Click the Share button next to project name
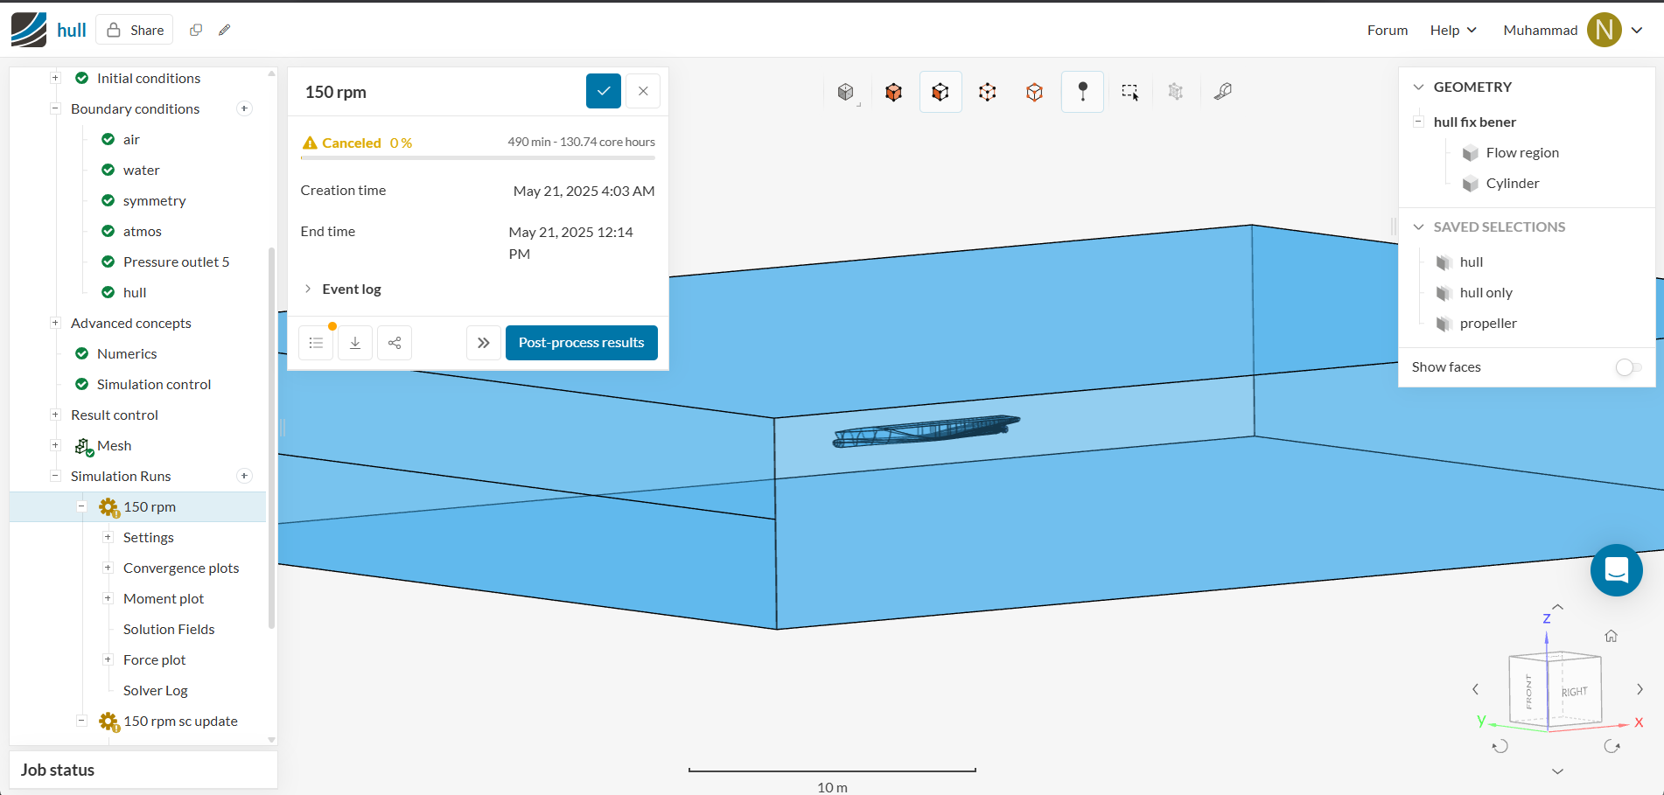Image resolution: width=1664 pixels, height=795 pixels. point(134,29)
